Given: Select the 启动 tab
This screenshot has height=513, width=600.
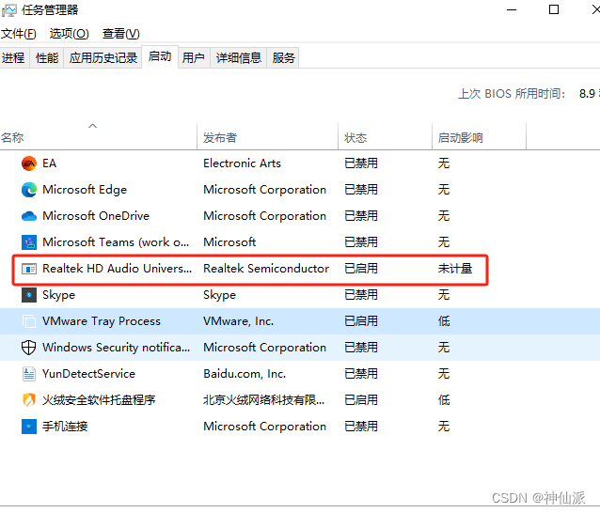Looking at the screenshot, I should click(x=160, y=56).
